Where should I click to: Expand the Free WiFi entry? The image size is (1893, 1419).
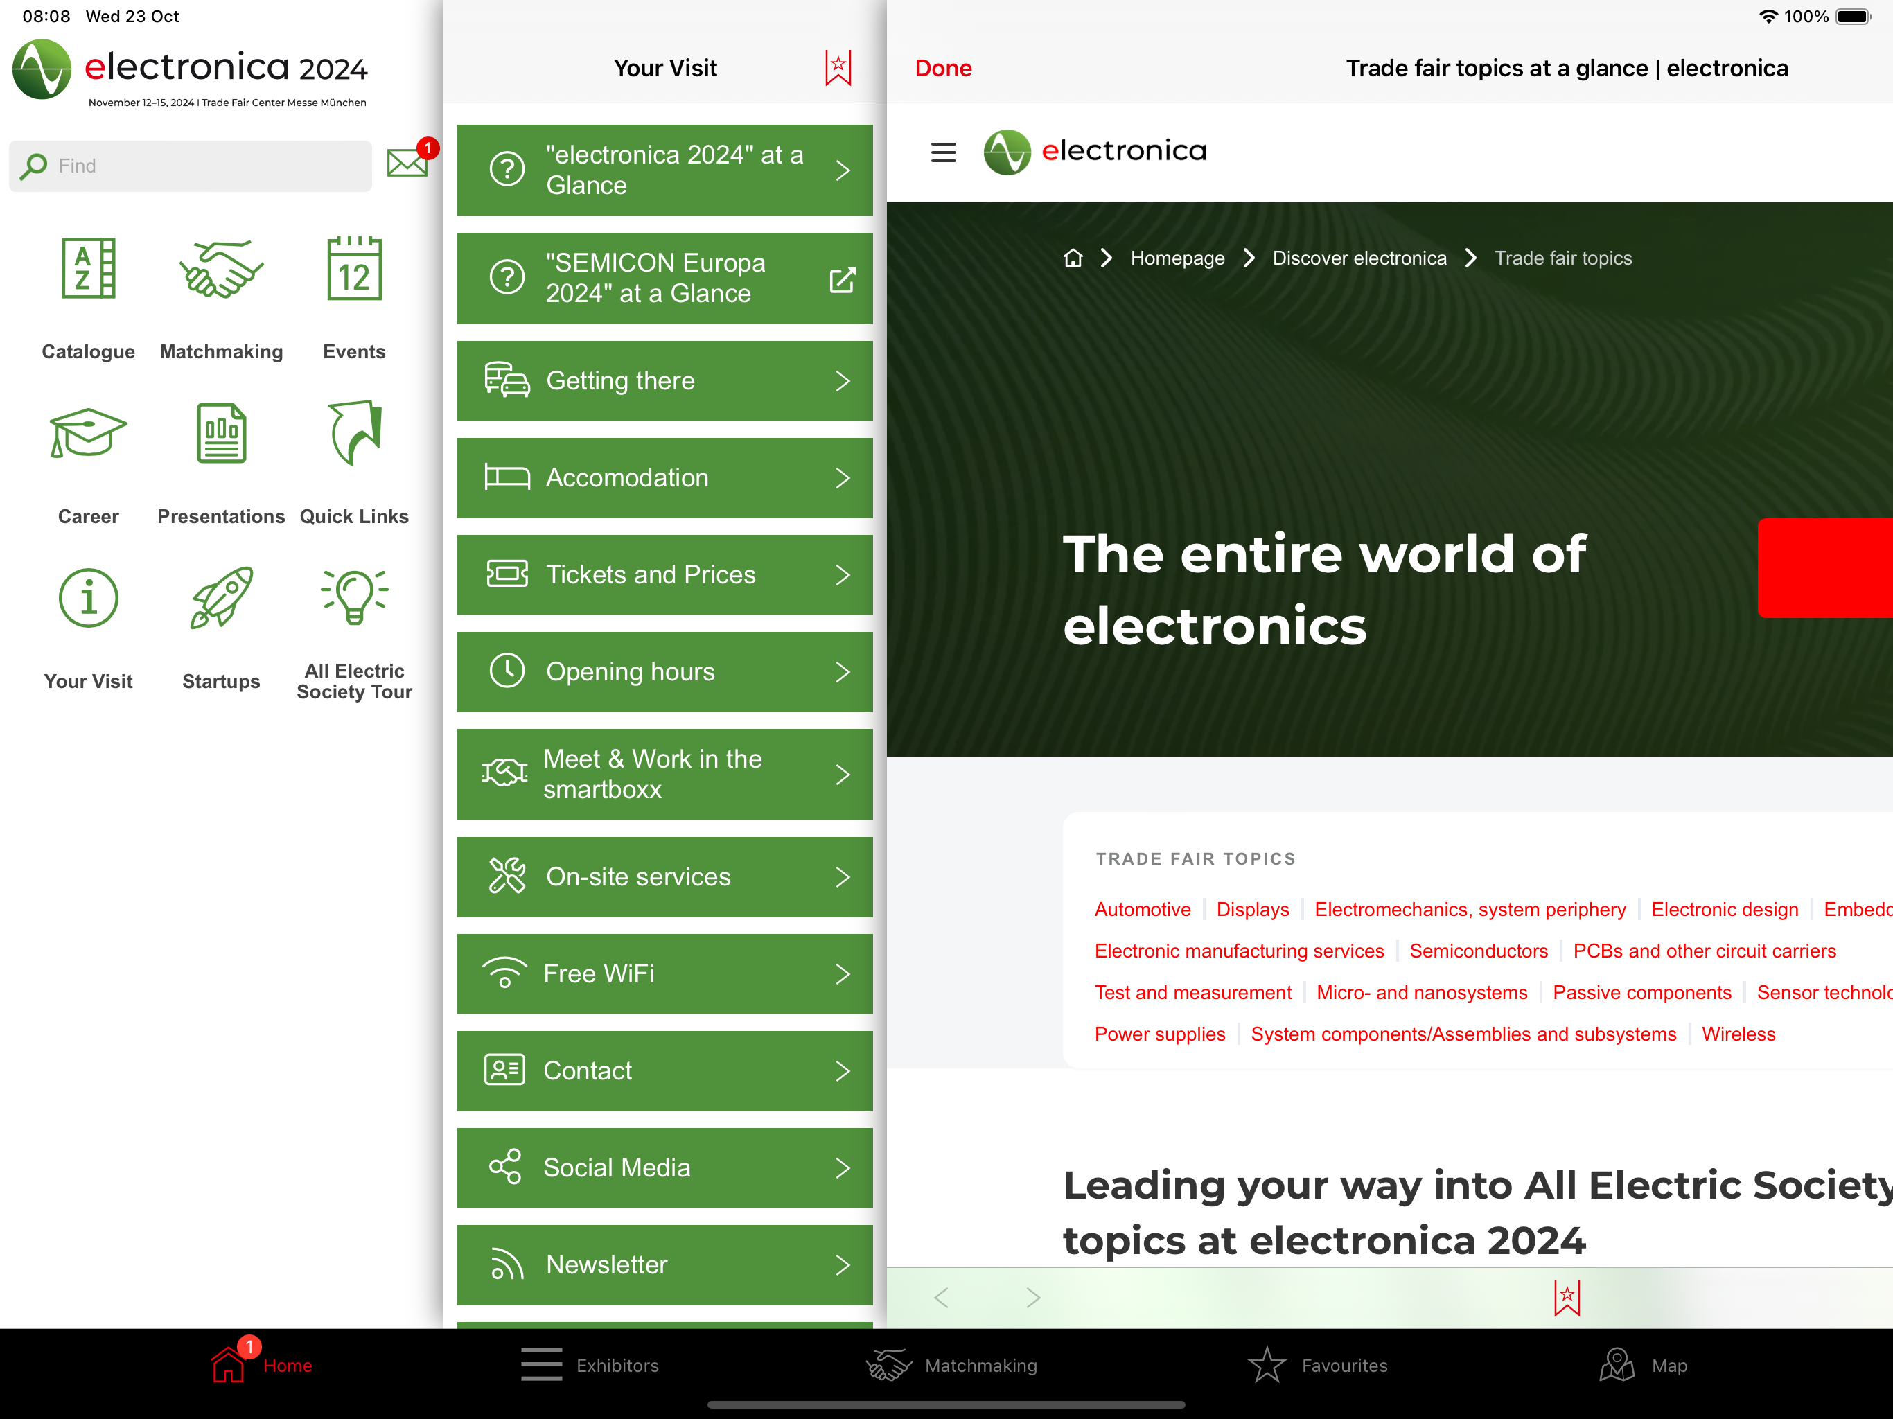[665, 974]
